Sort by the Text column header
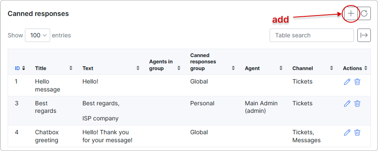This screenshot has width=378, height=151. pos(111,68)
